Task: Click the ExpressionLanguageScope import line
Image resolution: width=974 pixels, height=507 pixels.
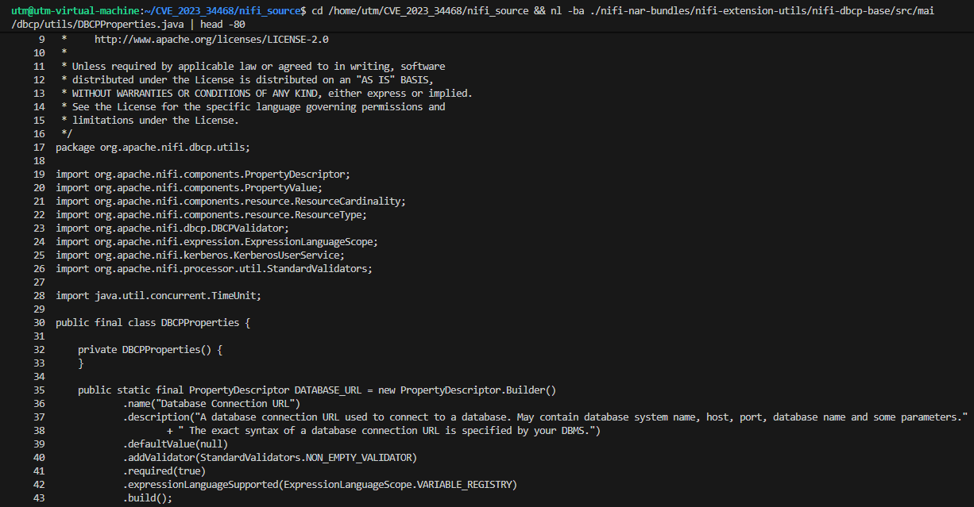Action: point(217,241)
